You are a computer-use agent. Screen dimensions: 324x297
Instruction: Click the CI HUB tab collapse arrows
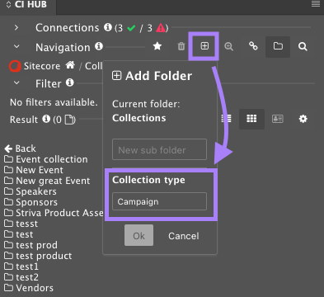(8, 5)
